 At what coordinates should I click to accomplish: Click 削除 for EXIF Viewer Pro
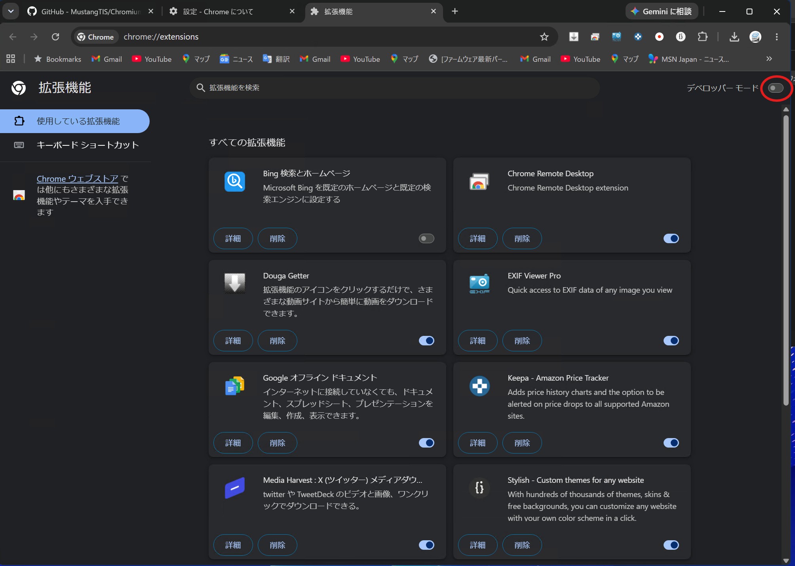(522, 341)
